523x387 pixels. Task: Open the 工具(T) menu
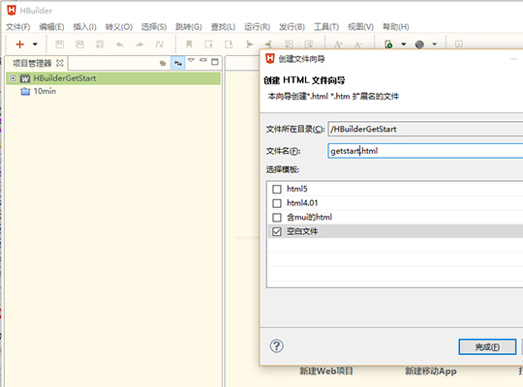[x=326, y=27]
